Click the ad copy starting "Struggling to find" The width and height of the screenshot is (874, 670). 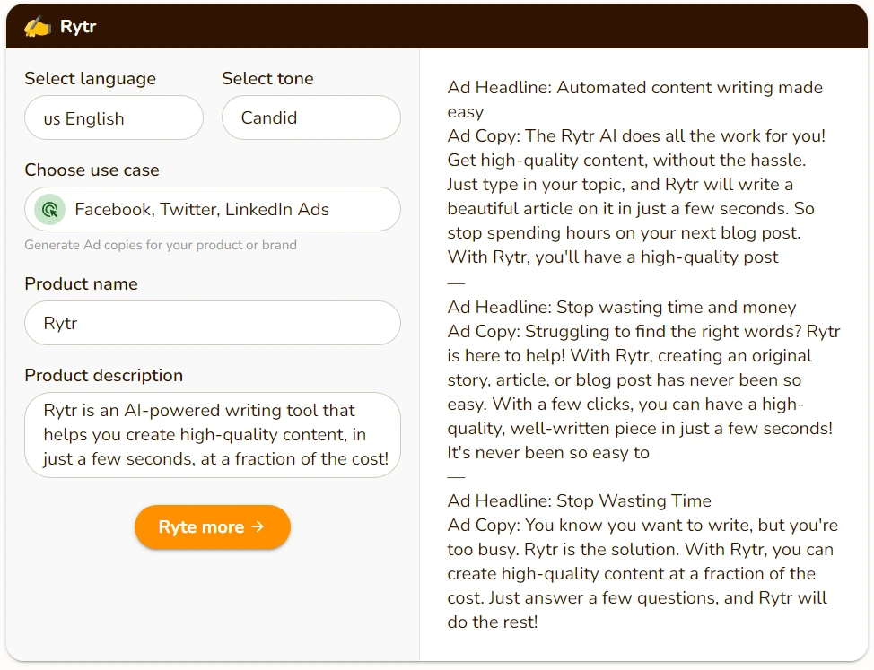(x=643, y=392)
